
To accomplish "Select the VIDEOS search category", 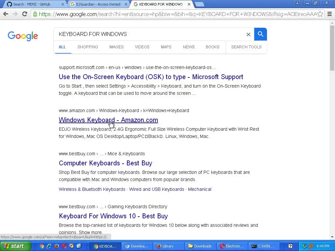I will [x=142, y=47].
